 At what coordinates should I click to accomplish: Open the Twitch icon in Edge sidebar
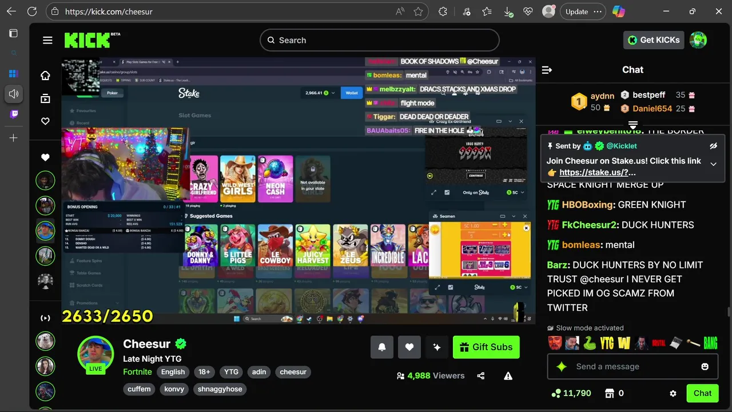[x=14, y=114]
